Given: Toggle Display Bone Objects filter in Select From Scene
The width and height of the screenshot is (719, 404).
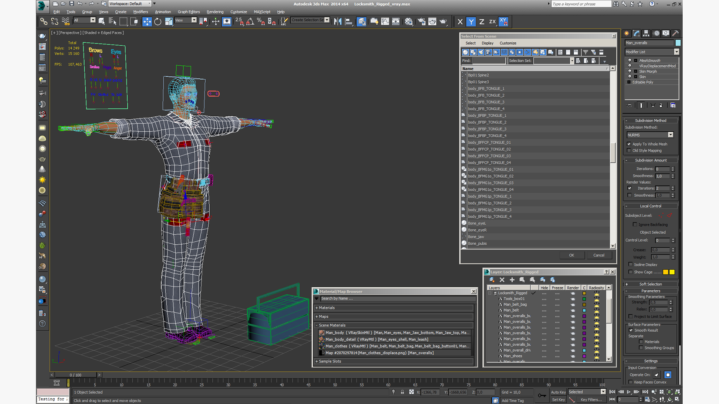Looking at the screenshot, I should click(527, 52).
